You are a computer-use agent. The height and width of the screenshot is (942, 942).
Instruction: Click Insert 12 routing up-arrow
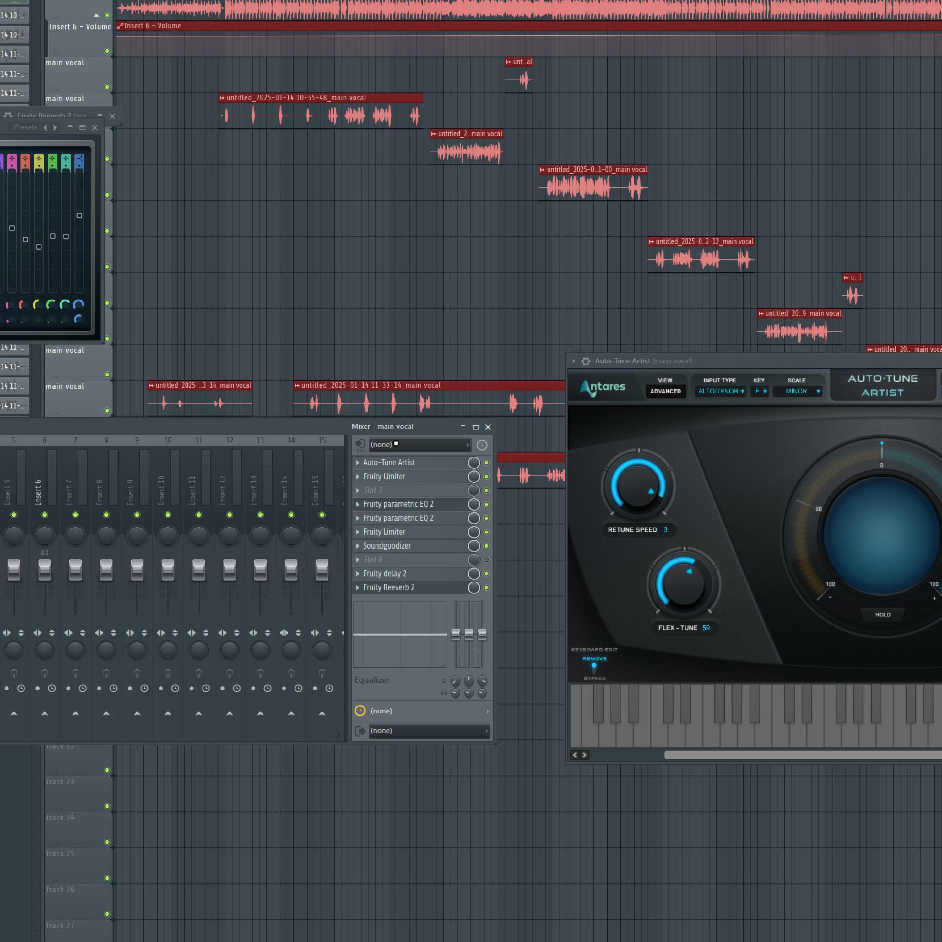click(x=230, y=713)
